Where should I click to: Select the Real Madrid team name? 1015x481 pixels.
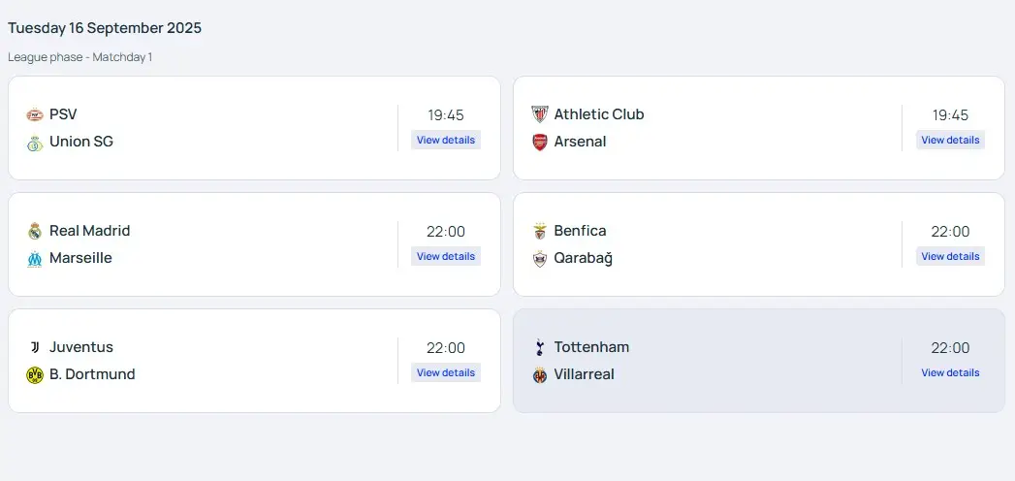coord(89,231)
